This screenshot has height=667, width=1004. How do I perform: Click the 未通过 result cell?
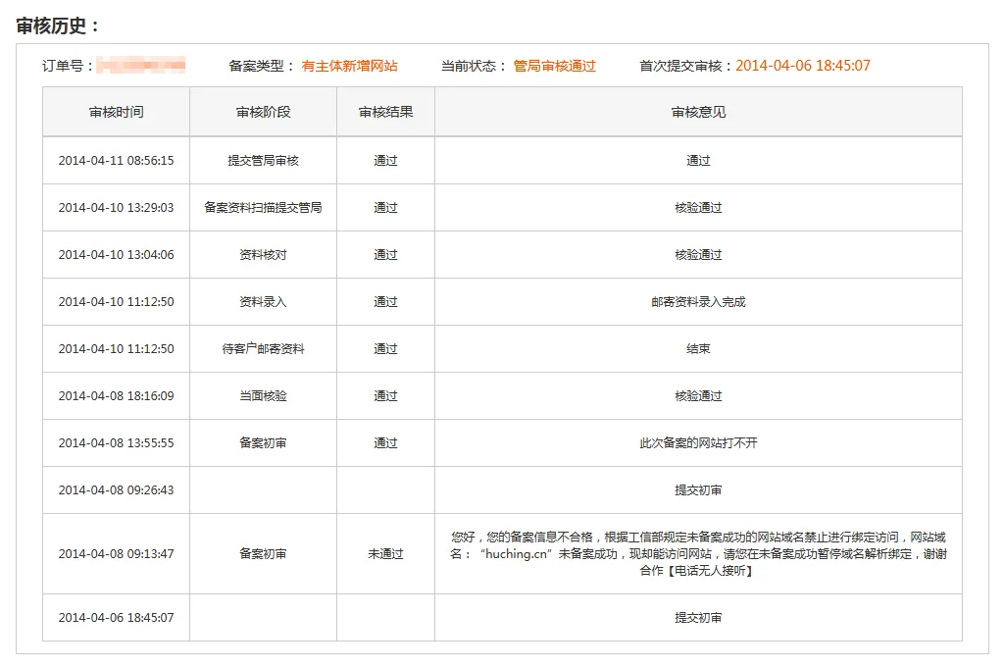coord(385,554)
